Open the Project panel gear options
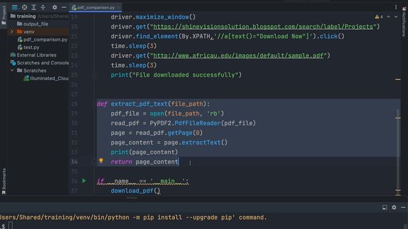This screenshot has width=408, height=229. pyautogui.click(x=54, y=7)
